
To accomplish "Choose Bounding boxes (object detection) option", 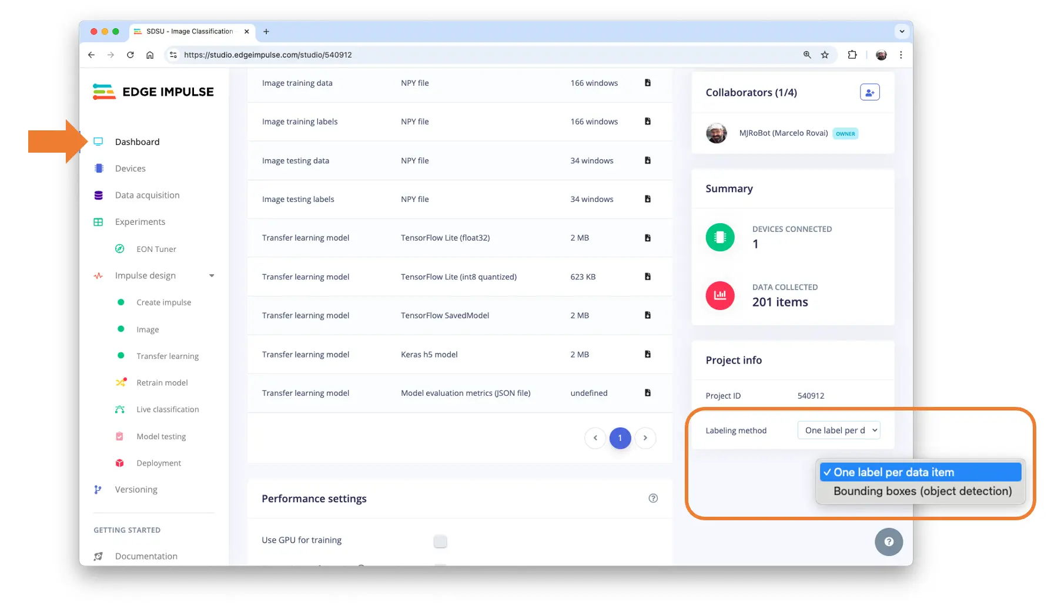I will [x=922, y=491].
